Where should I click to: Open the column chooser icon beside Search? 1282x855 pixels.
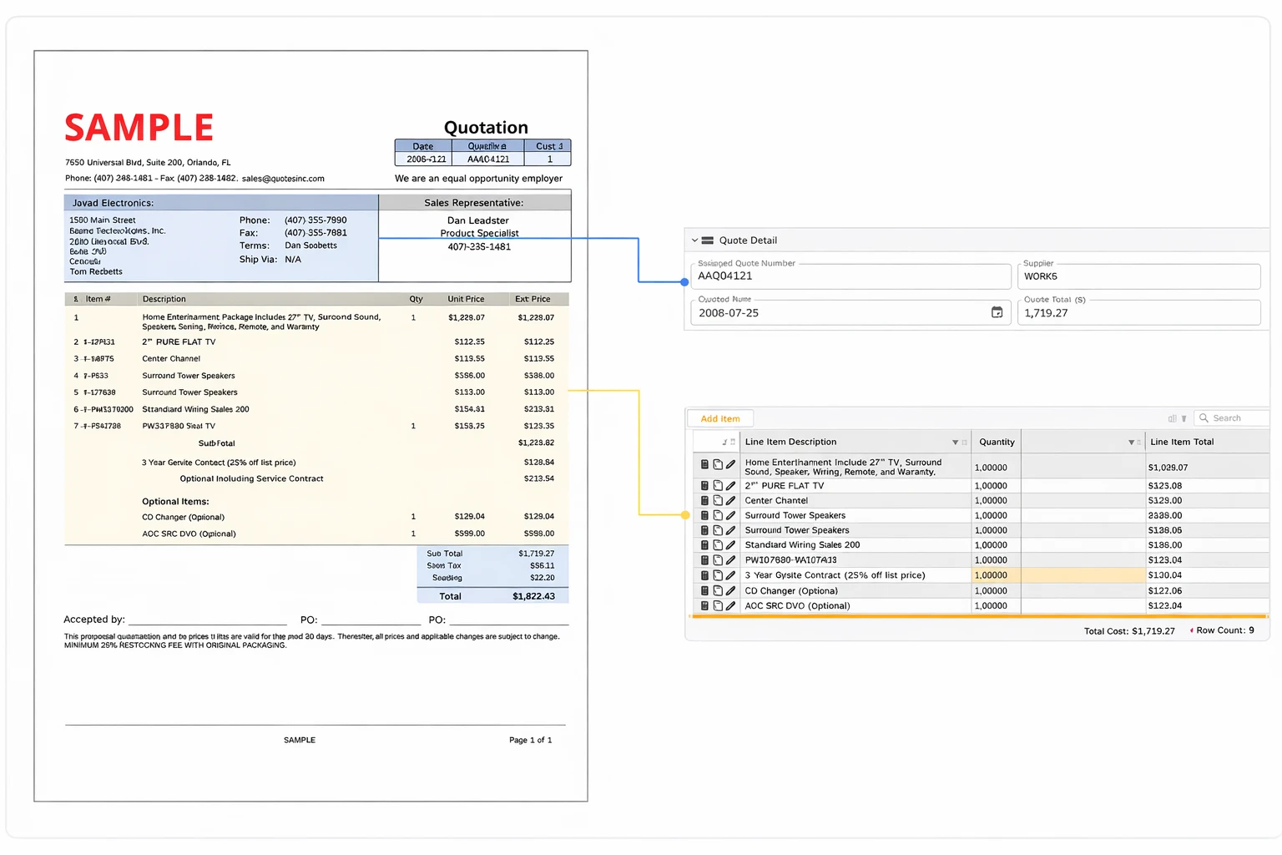coord(1172,418)
